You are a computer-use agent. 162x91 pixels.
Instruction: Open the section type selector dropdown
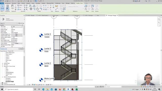coord(24,19)
